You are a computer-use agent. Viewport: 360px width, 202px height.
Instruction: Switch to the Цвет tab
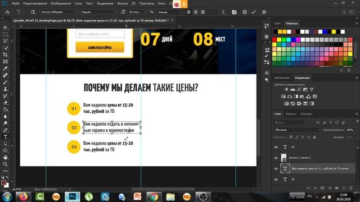277,24
